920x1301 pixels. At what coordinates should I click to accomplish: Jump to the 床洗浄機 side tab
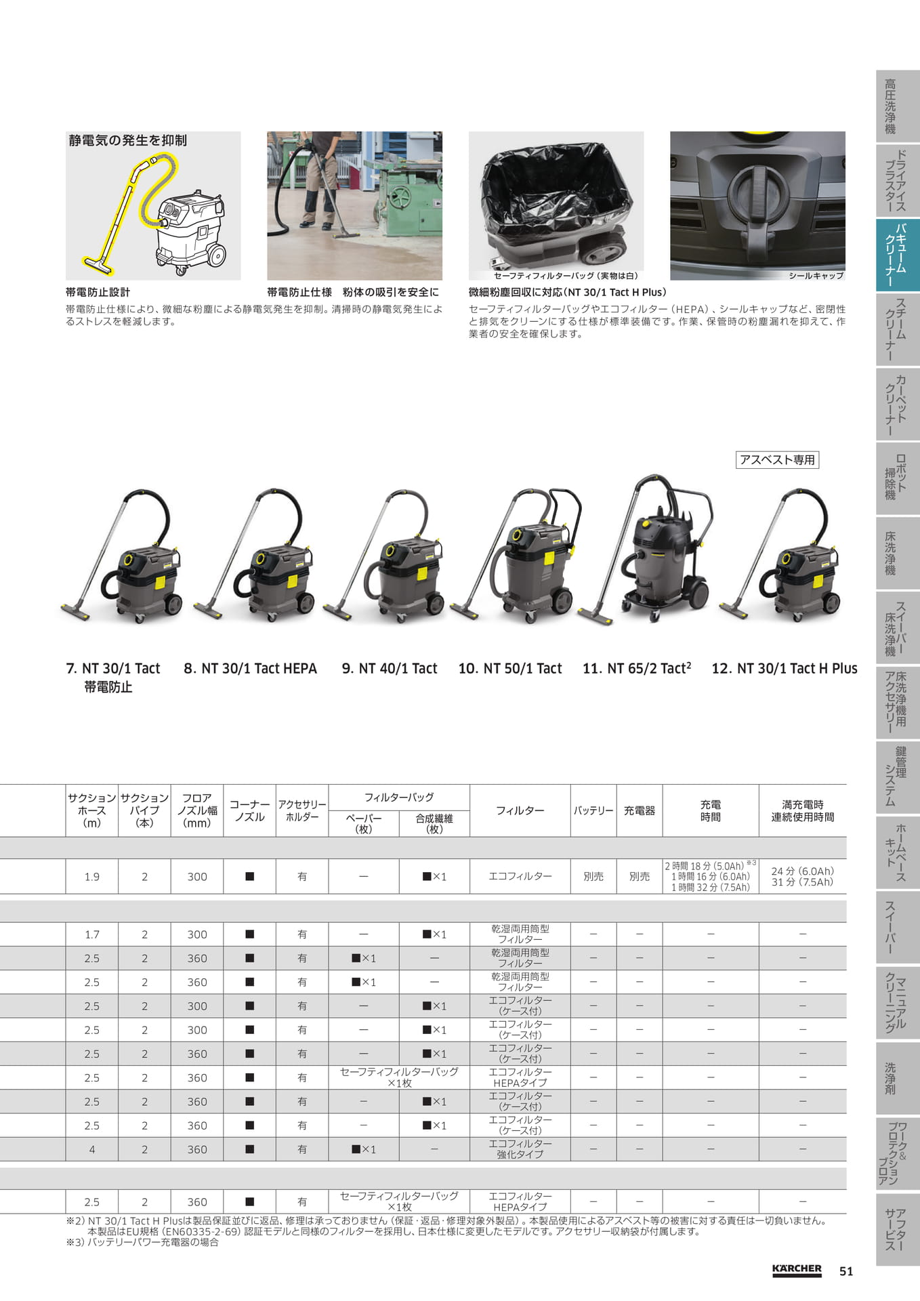(x=898, y=554)
